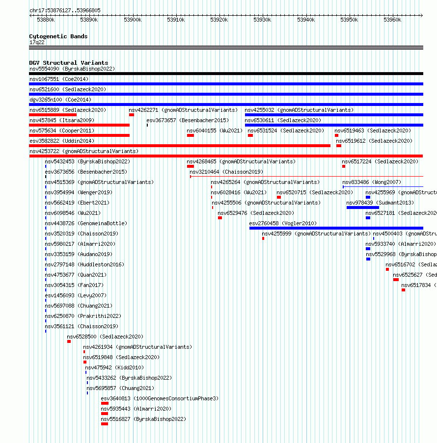Click nsv4265264 (gnomADStructuralVariants) label
Image resolution: width=437 pixels, height=443 pixels.
265,182
